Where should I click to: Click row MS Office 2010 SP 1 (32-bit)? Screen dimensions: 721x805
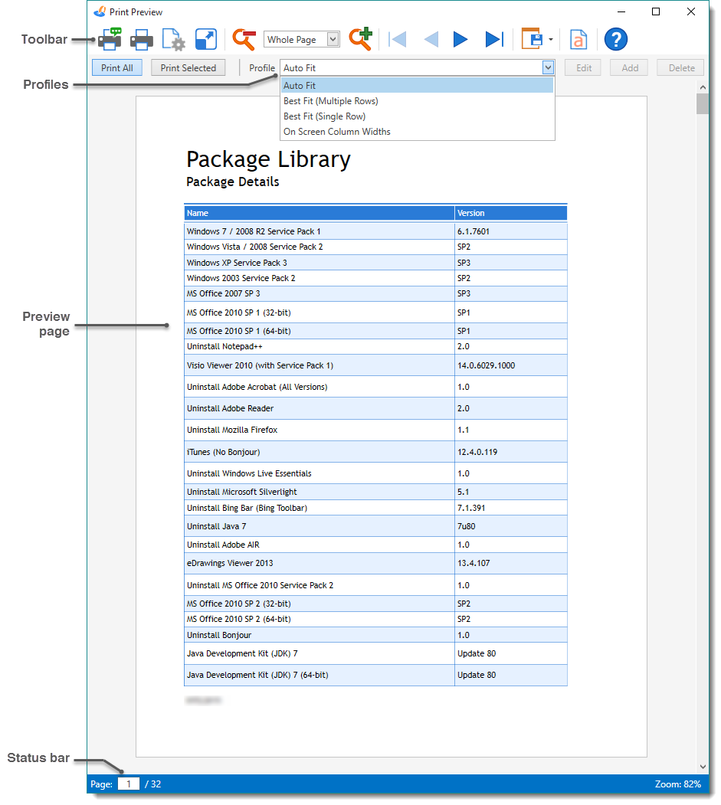point(375,313)
